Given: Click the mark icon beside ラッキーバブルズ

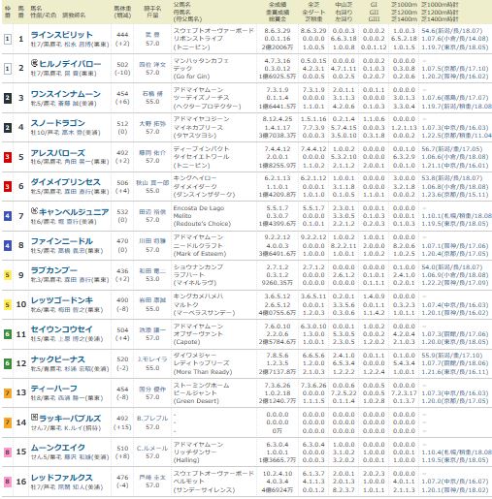Looking at the screenshot, I should click(34, 418).
